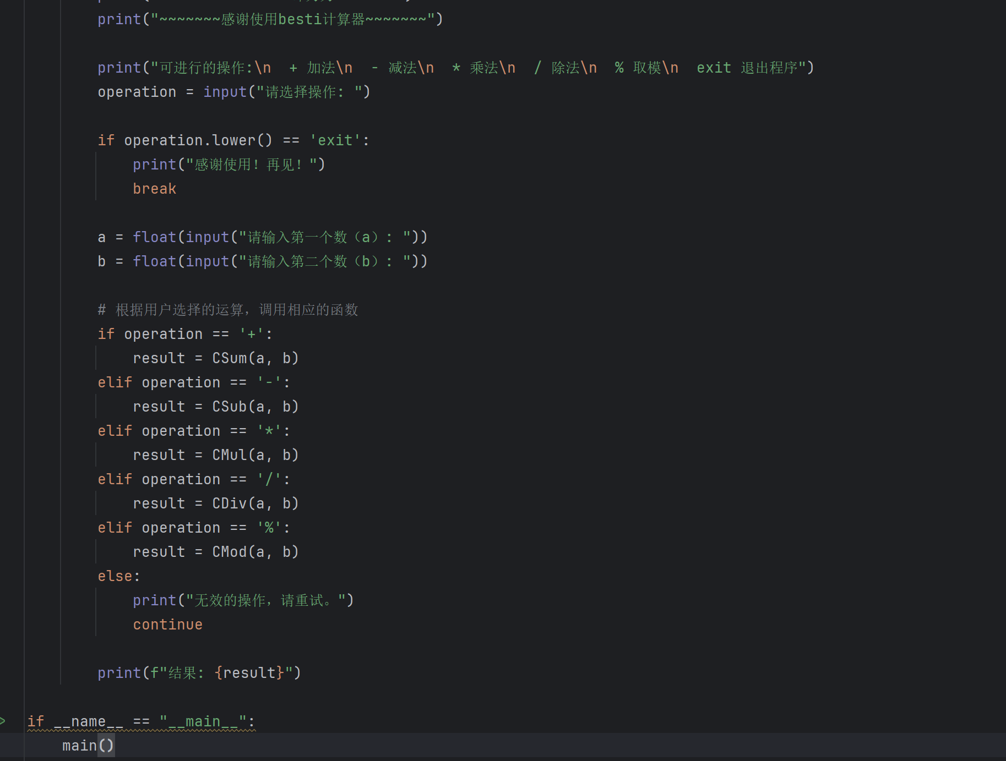Screen dimensions: 1006x761
Task: Click the result = CSum(a, b) line
Action: click(216, 358)
